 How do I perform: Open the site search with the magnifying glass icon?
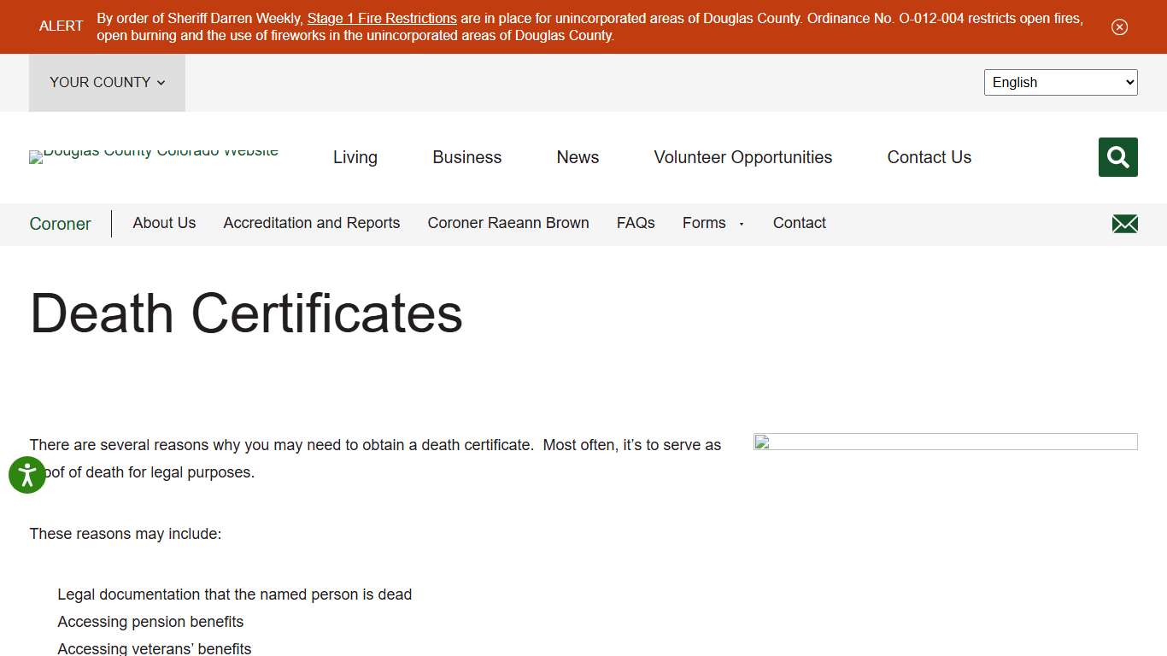pyautogui.click(x=1117, y=157)
